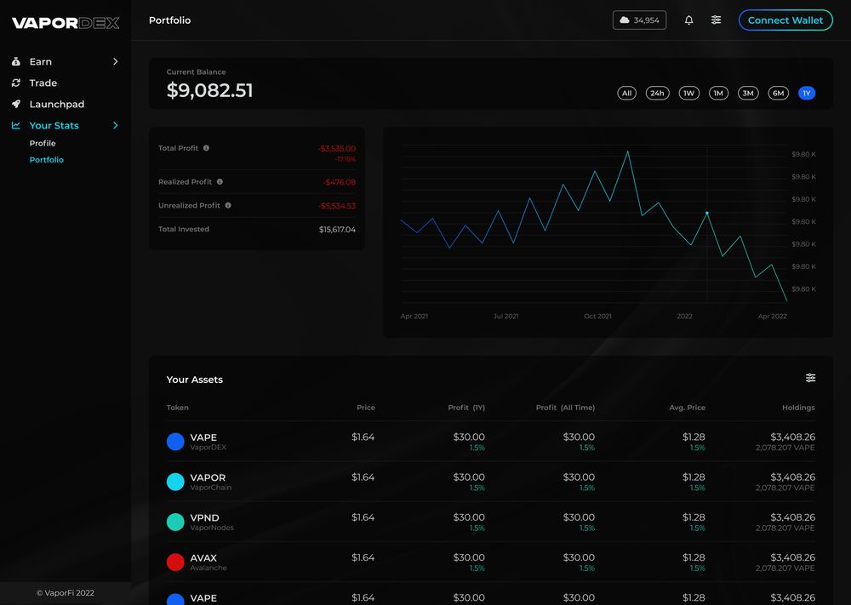Open the Profile page in sidebar
This screenshot has width=851, height=605.
click(x=43, y=143)
